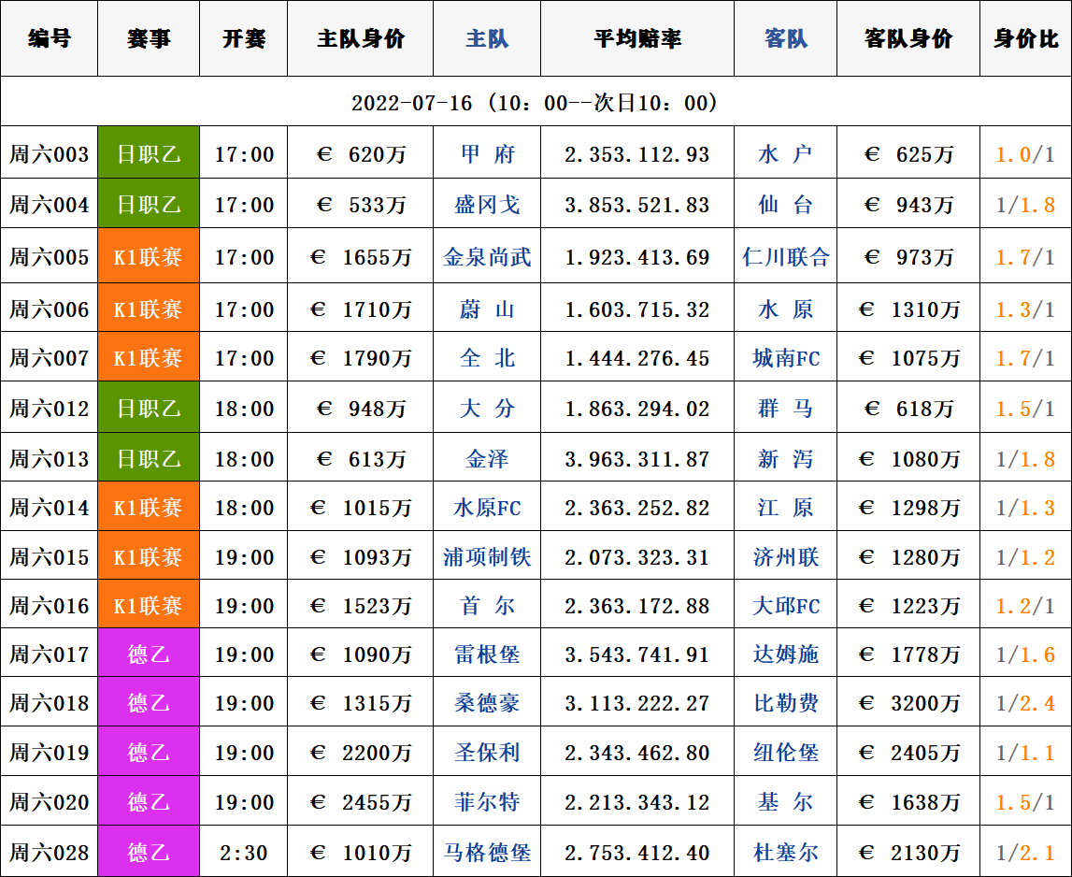Click the 客队 column header
This screenshot has width=1072, height=877.
pos(785,39)
